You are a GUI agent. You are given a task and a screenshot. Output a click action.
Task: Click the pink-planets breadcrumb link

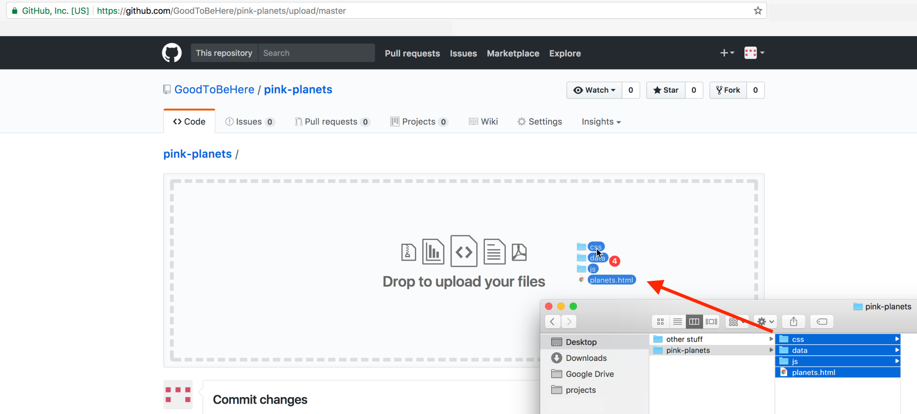[x=198, y=154]
